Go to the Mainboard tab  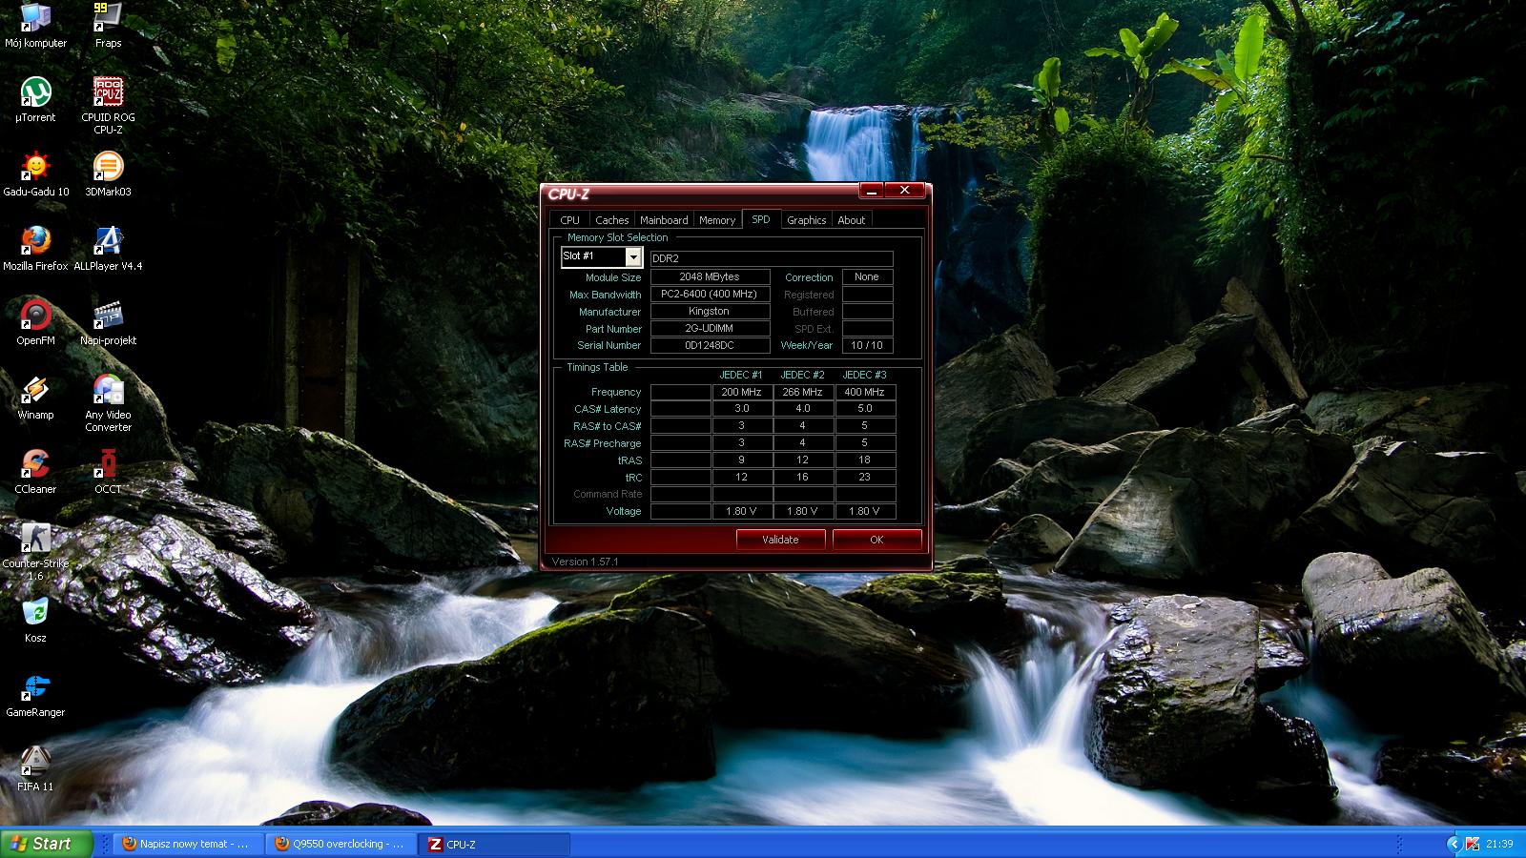click(x=664, y=220)
